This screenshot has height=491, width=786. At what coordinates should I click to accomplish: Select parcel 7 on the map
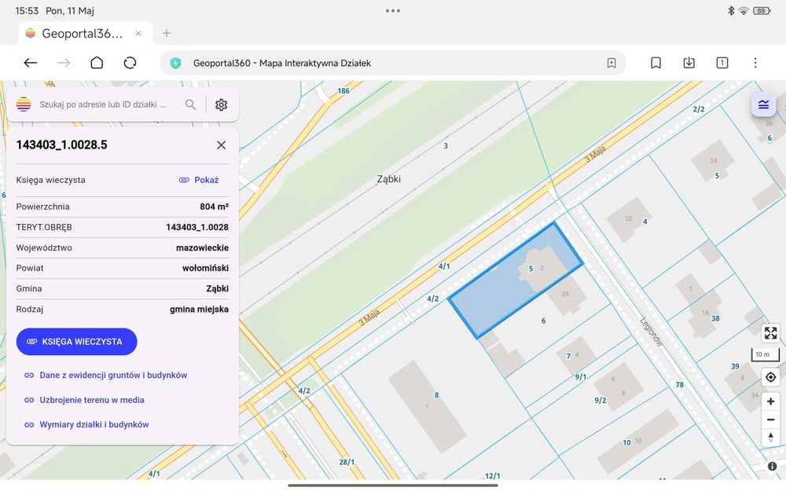click(x=568, y=356)
